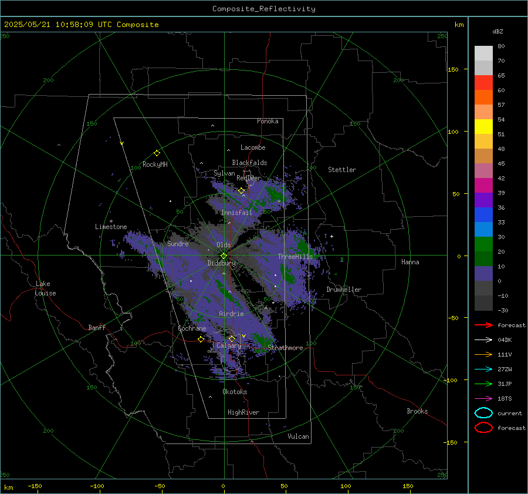Viewport: 528px width, 494px height.
Task: Click the Didsbury city label
Action: [222, 263]
